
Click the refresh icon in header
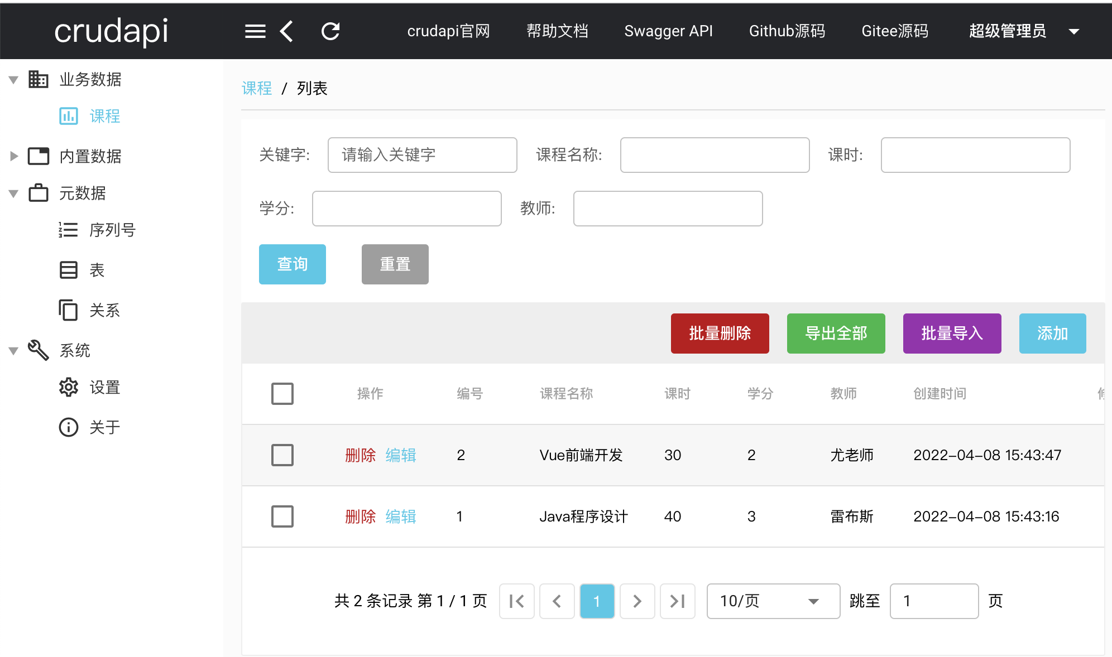click(x=330, y=31)
